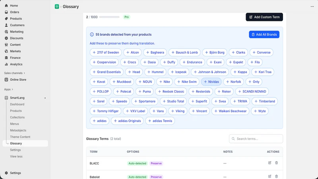Click the Online Store icon
The width and height of the screenshot is (318, 179).
(x=6, y=80)
